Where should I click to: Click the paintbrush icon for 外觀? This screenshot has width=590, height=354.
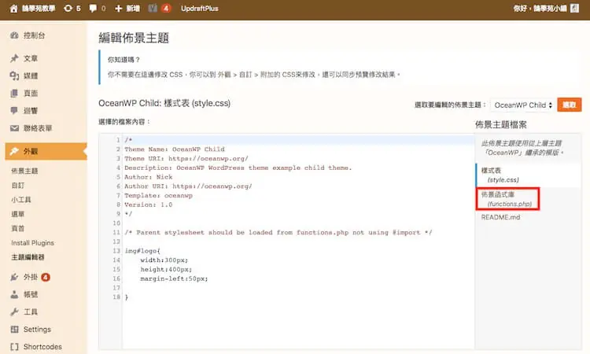click(14, 151)
